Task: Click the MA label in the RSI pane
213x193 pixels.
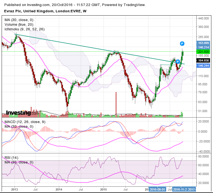Action: pos(19,162)
